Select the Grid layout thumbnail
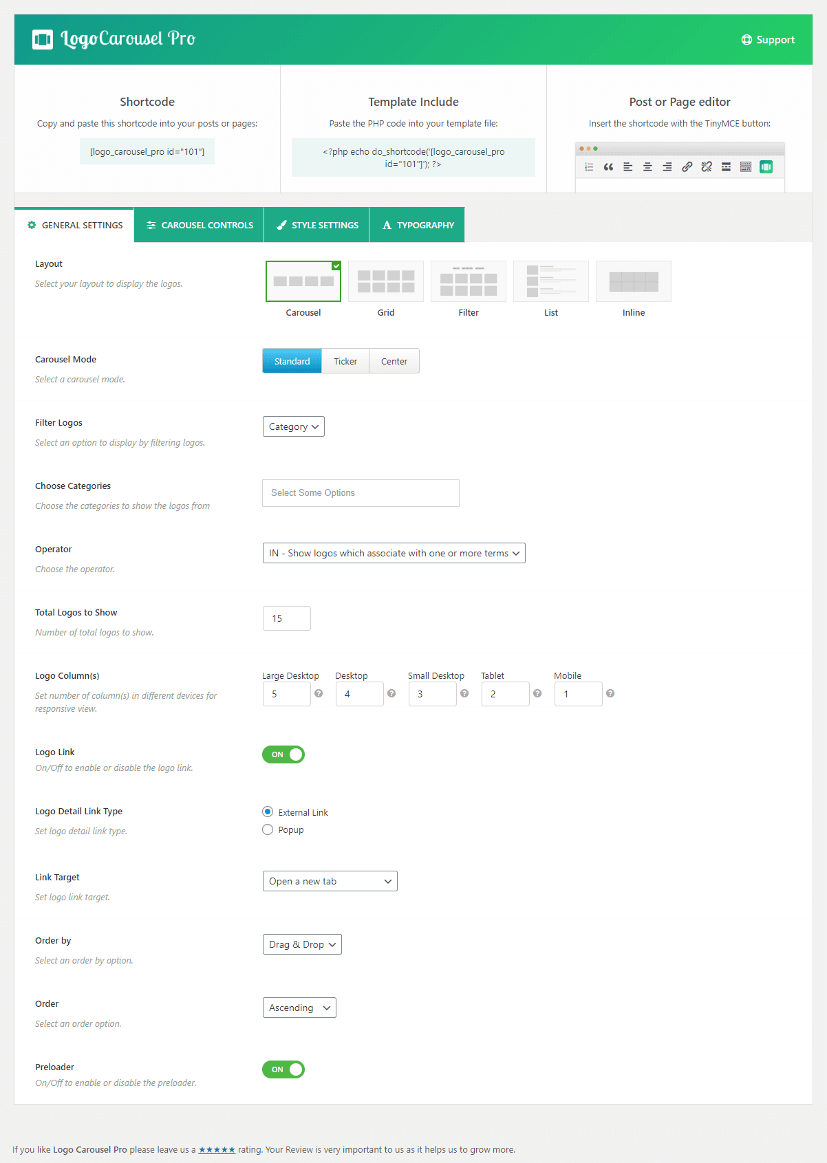The height and width of the screenshot is (1163, 827). pyautogui.click(x=386, y=281)
